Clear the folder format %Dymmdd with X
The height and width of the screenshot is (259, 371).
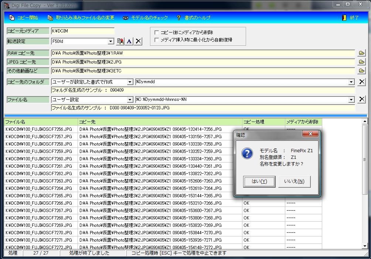click(x=361, y=82)
